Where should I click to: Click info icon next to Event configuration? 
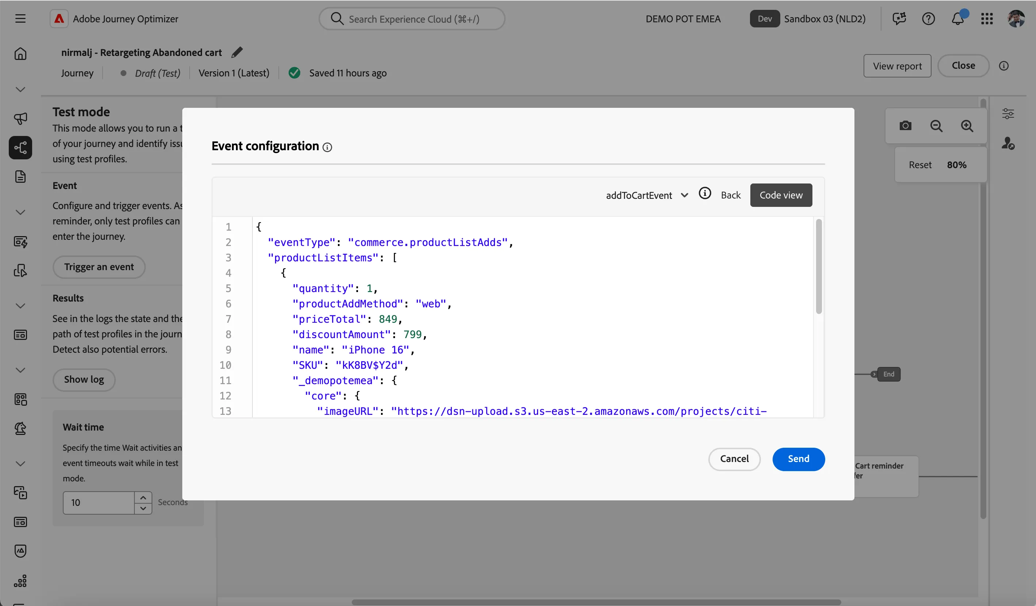327,147
